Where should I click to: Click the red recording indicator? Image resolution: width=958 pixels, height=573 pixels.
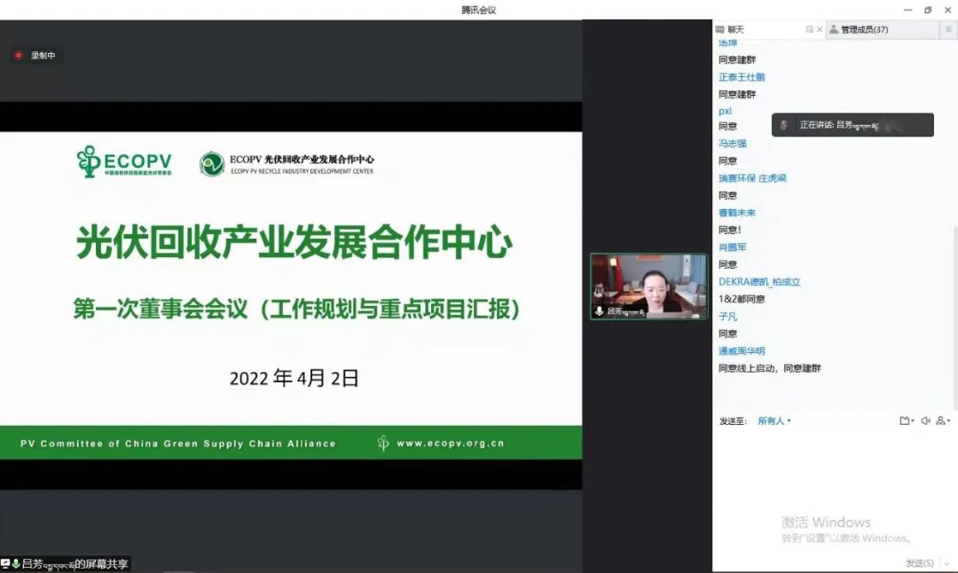coord(18,55)
